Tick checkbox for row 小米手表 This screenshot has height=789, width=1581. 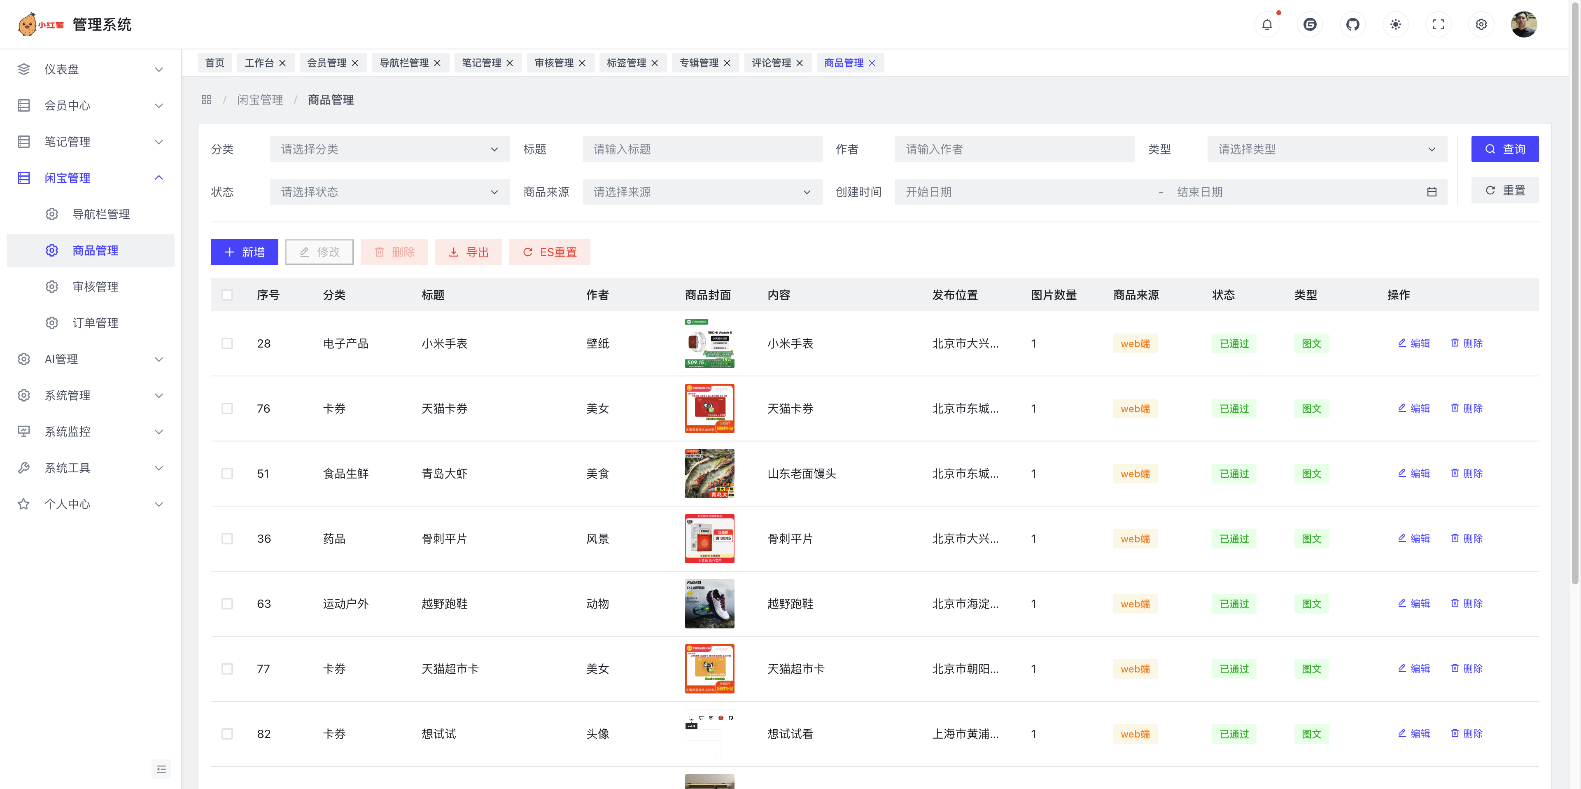pyautogui.click(x=227, y=344)
